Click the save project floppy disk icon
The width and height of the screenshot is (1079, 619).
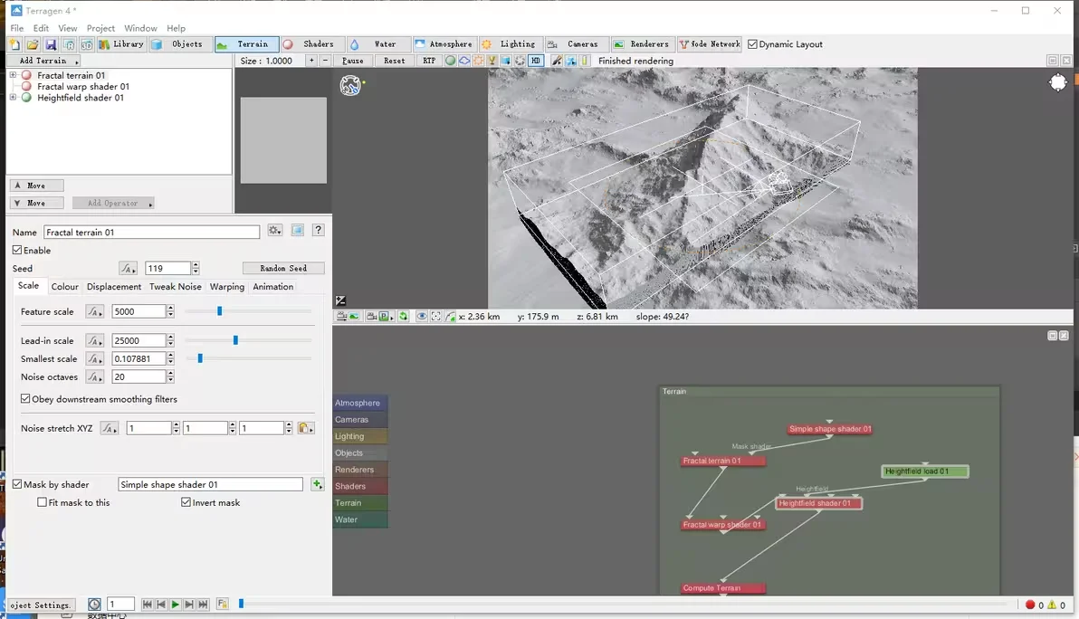51,44
